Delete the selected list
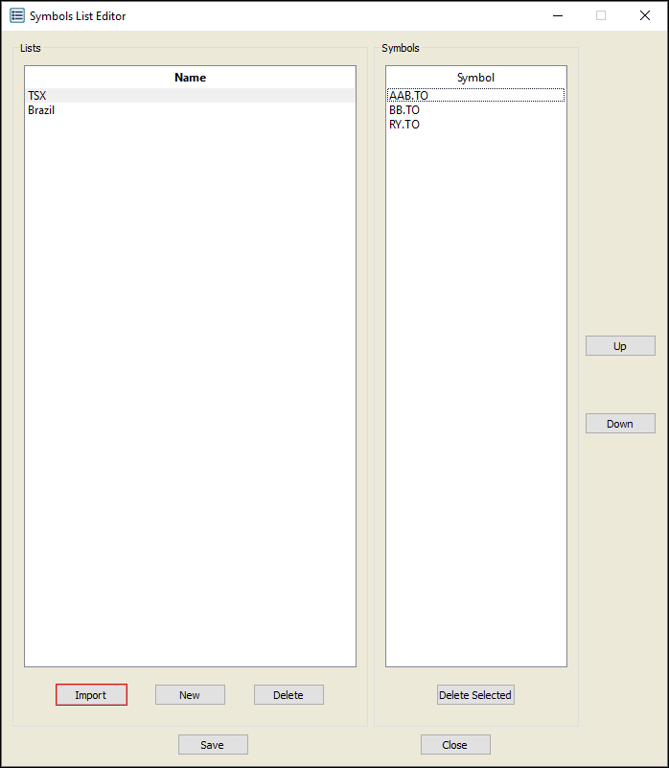Screen dimensions: 669x768 [x=288, y=695]
